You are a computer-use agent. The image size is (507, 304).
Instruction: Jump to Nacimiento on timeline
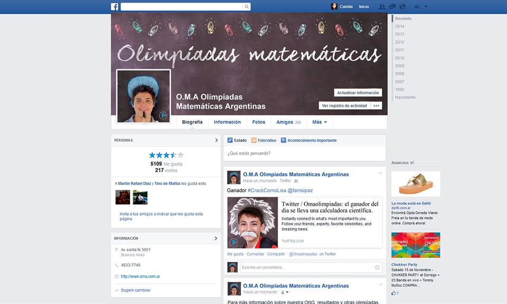pos(405,98)
